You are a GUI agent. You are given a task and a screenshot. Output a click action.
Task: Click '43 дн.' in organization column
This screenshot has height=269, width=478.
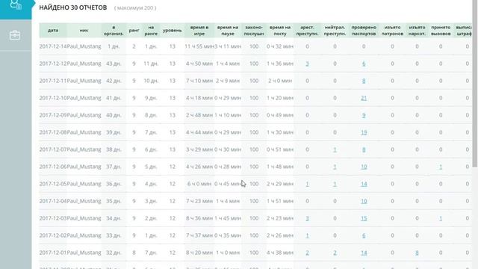[x=114, y=64]
